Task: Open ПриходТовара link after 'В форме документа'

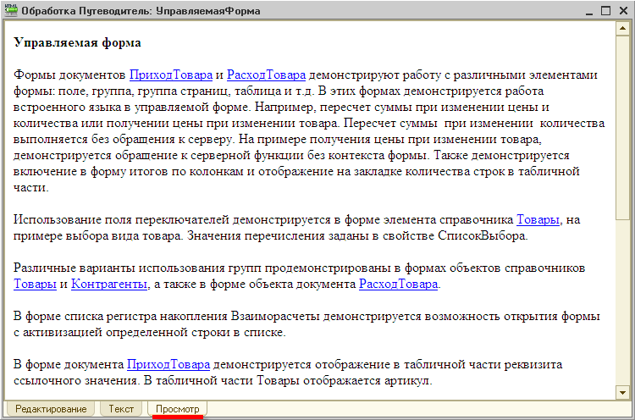Action: click(x=168, y=364)
